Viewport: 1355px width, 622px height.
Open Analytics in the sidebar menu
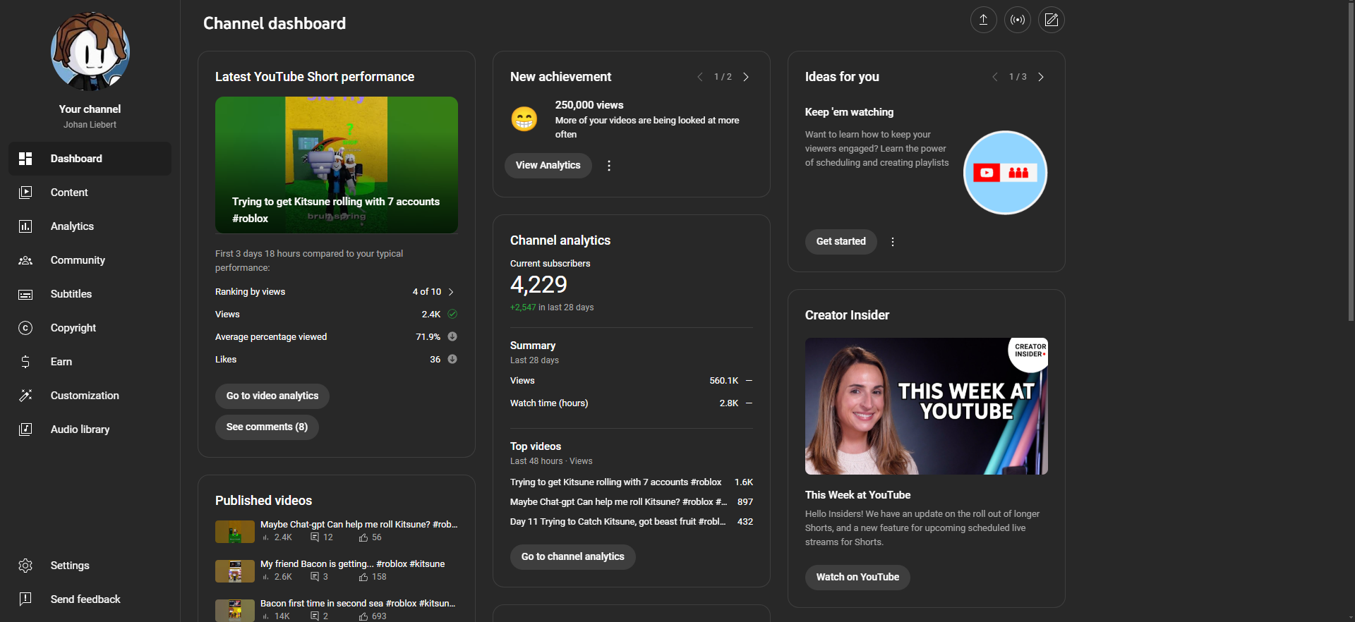click(x=90, y=226)
